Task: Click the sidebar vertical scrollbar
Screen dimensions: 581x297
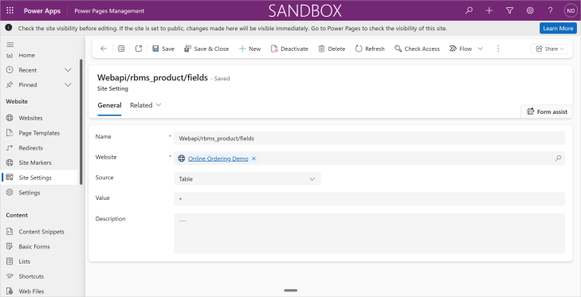Action: [x=81, y=122]
